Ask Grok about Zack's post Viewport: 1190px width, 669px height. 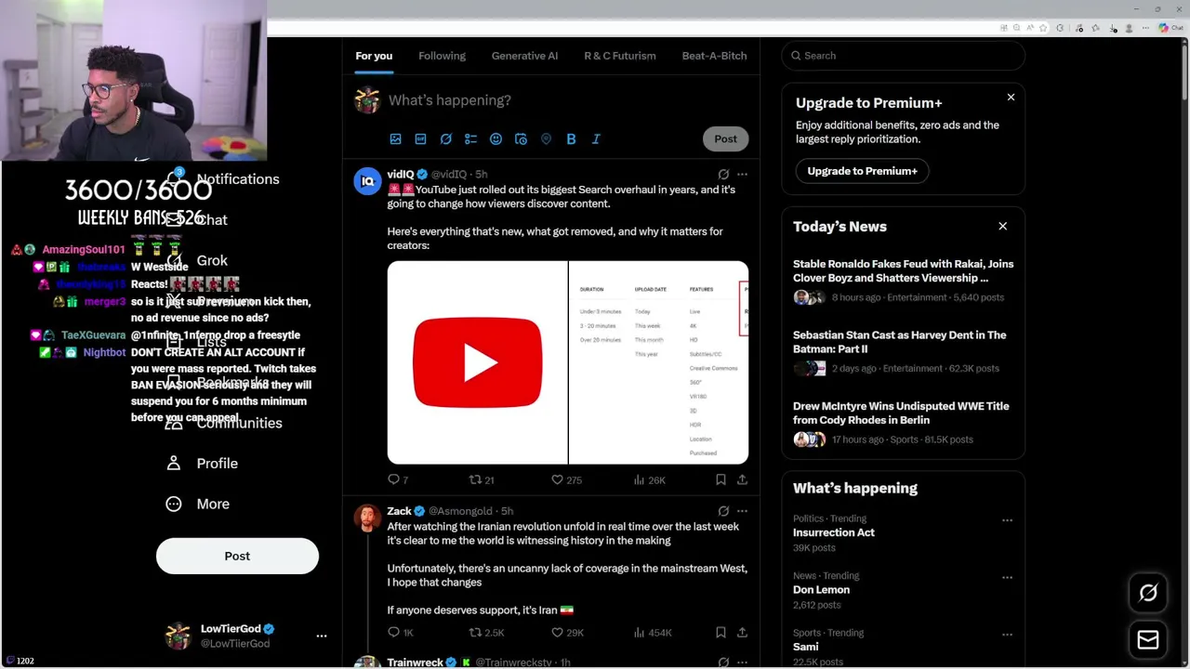coord(723,511)
